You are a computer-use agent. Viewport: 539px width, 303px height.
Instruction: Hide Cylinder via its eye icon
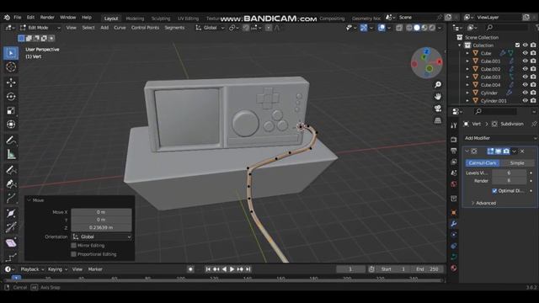click(525, 93)
